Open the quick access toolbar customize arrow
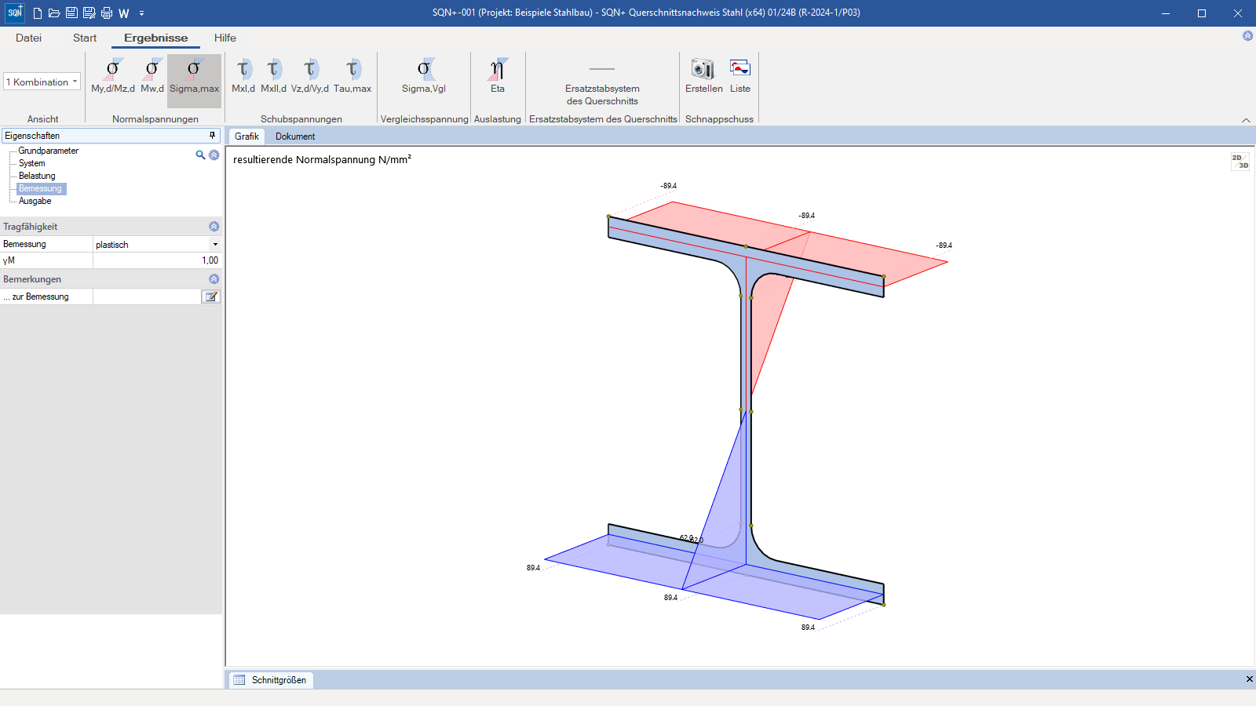Image resolution: width=1256 pixels, height=706 pixels. click(x=141, y=13)
